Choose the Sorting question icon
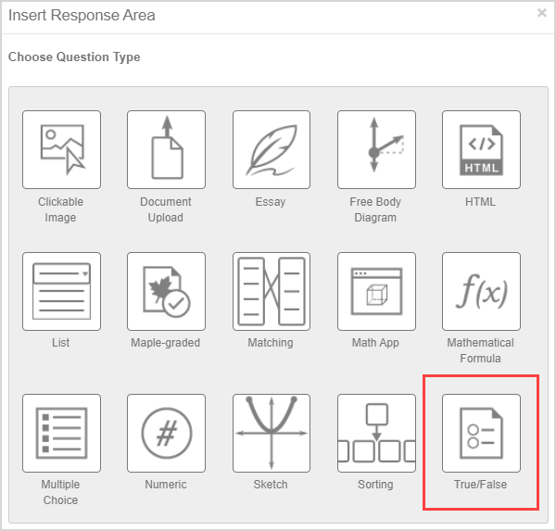This screenshot has width=556, height=531. tap(376, 434)
